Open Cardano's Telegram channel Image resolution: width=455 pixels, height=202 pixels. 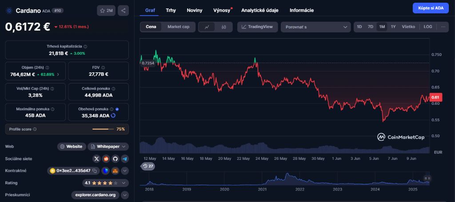[x=124, y=158]
